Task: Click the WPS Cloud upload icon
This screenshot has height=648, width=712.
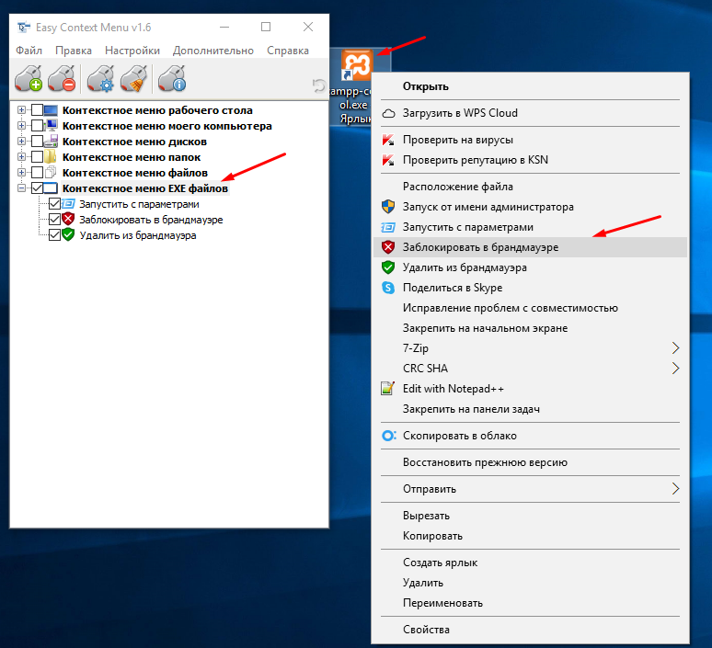Action: [388, 113]
